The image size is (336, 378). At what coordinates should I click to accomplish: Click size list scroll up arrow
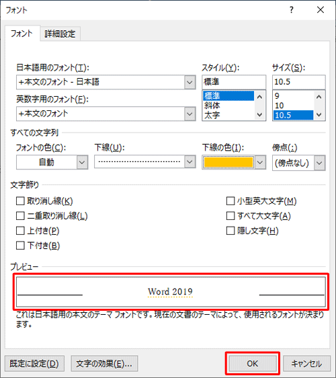pyautogui.click(x=319, y=97)
